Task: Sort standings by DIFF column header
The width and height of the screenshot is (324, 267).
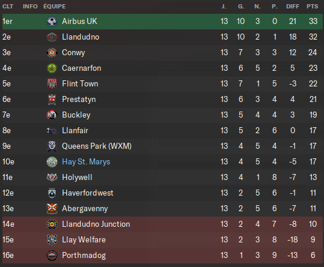Action: point(293,7)
